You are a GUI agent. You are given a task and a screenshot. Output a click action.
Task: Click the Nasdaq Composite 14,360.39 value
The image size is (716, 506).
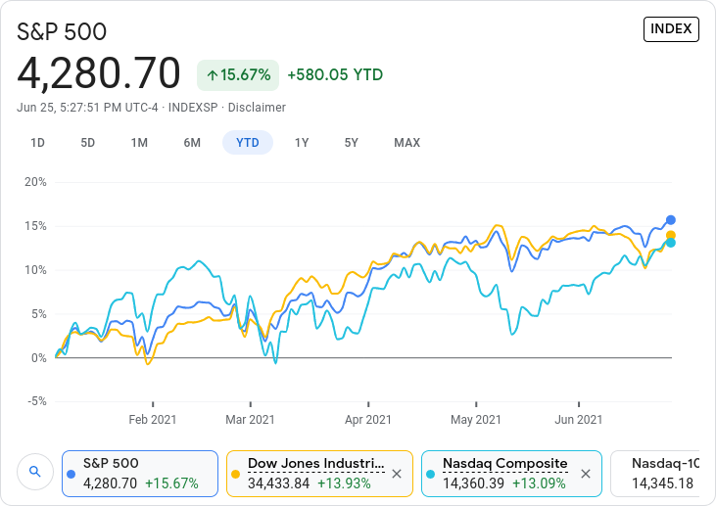(473, 483)
